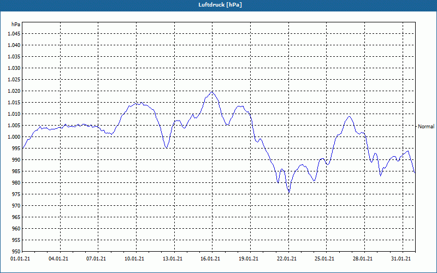Screen dimensions: 437x273
Task: Click the '1.040' y-axis value
Action: click(14, 45)
